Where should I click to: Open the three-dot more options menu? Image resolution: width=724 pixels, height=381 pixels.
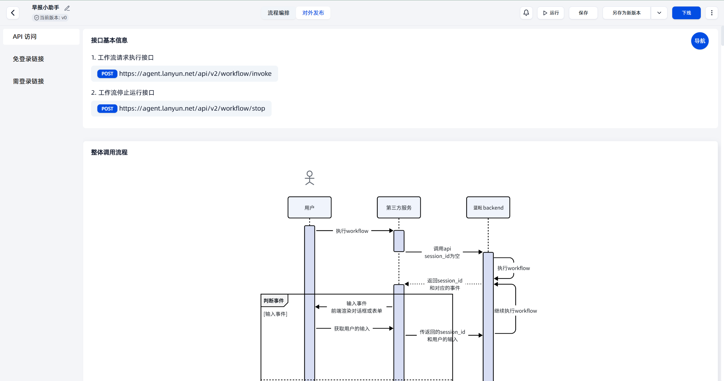tap(712, 13)
